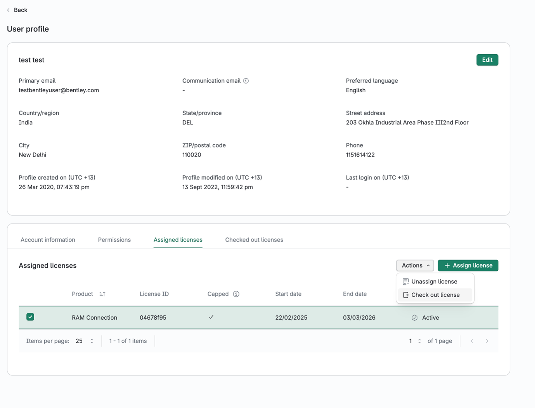Screen dimensions: 537x410
Task: Click the 'test test' user name
Action: tap(31, 60)
